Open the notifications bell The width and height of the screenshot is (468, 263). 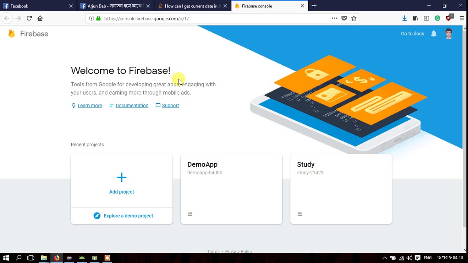pyautogui.click(x=434, y=34)
